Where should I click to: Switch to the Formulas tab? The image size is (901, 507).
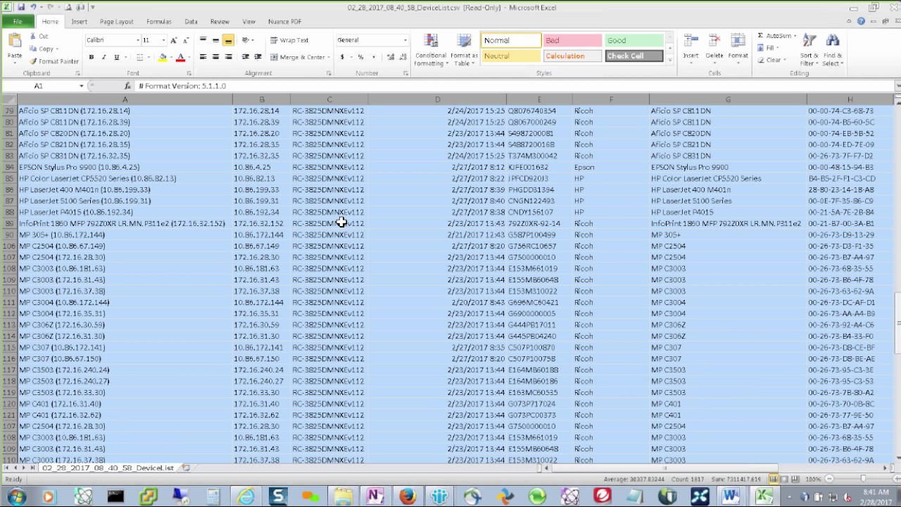(159, 22)
